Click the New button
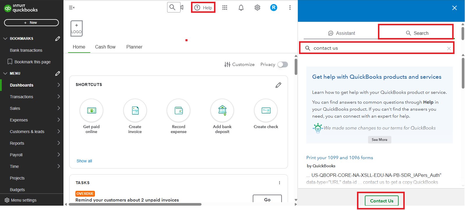465x210 pixels. pos(31,23)
